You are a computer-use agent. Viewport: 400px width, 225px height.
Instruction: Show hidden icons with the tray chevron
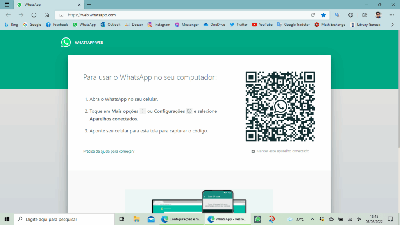click(x=312, y=219)
